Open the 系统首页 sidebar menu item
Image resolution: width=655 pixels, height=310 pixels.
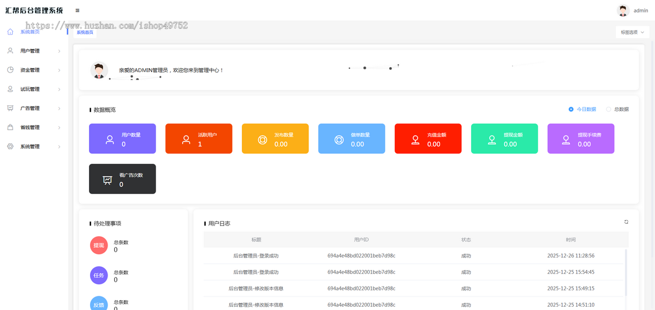34,32
